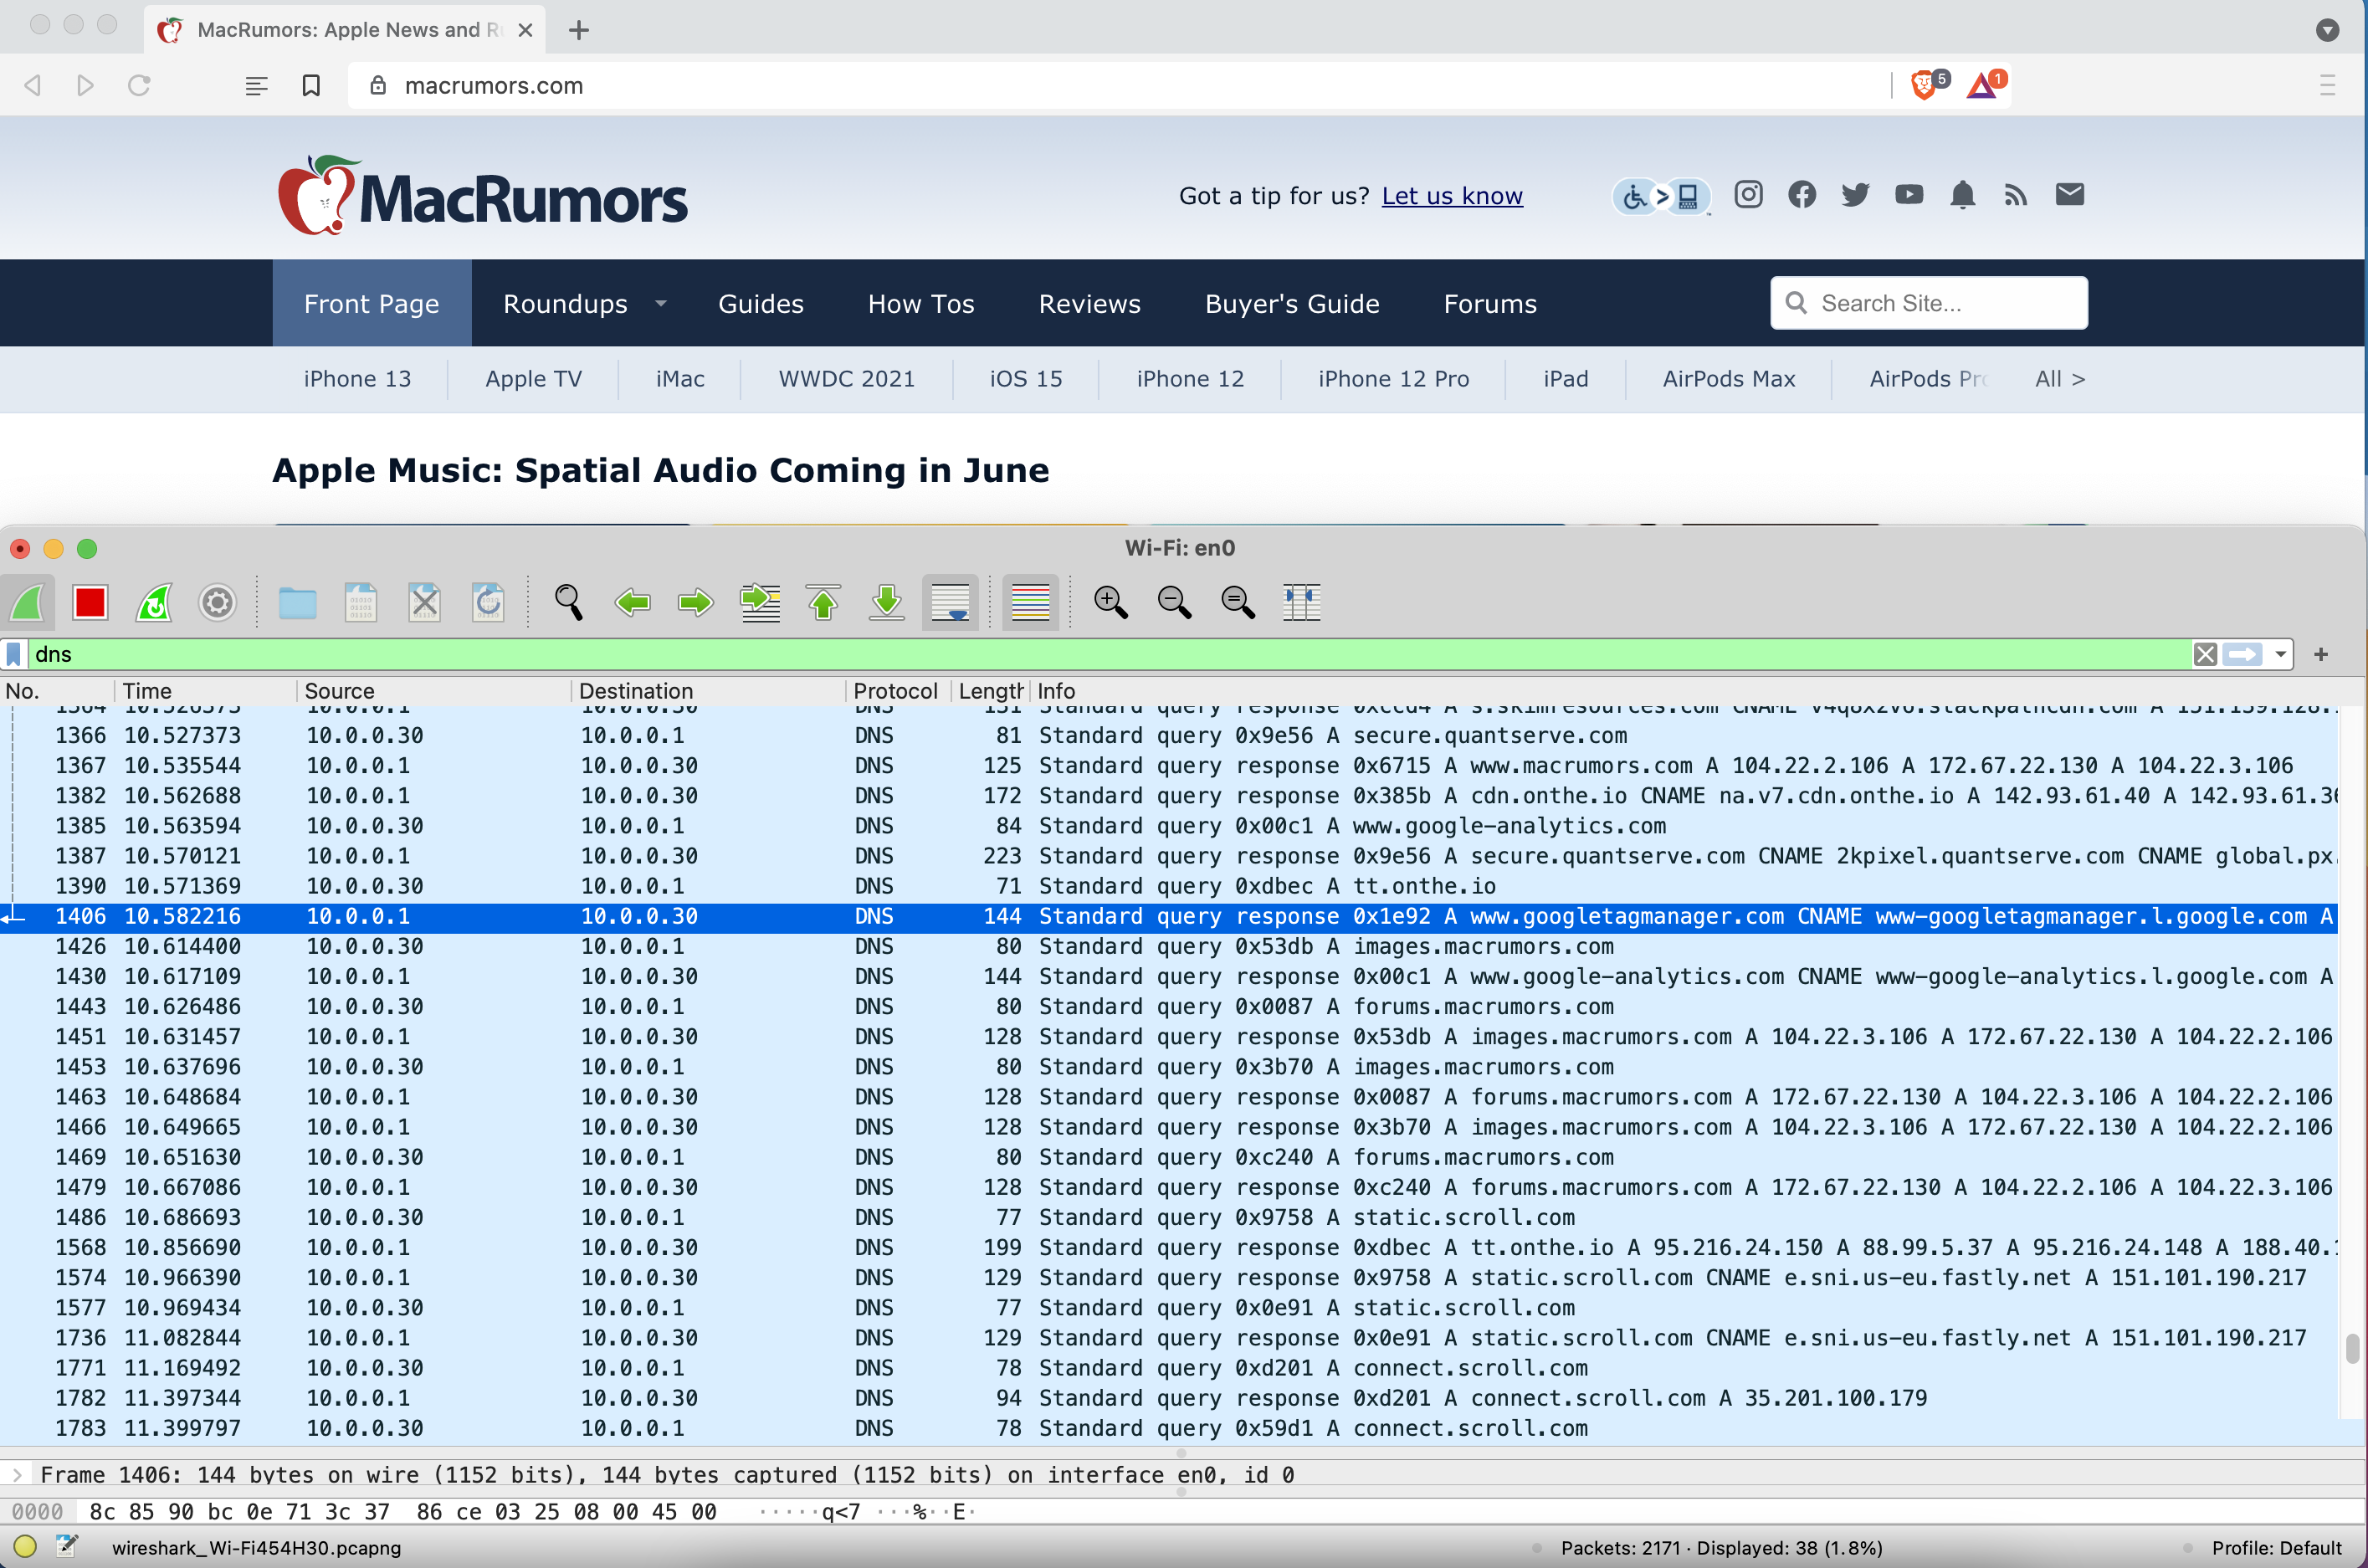Add a filter button with plus
The image size is (2368, 1568).
[x=2321, y=654]
